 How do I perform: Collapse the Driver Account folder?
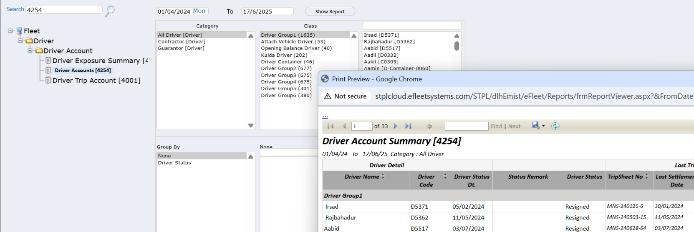(30, 51)
